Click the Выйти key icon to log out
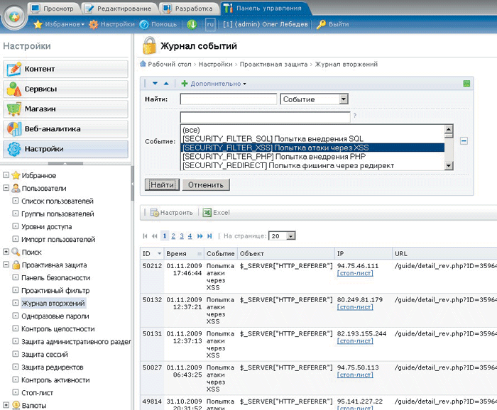 (321, 24)
